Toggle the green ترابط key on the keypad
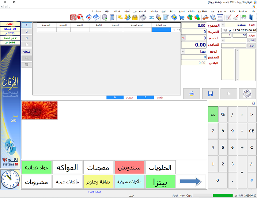Screen dimensions: 257x198 pos(213,114)
